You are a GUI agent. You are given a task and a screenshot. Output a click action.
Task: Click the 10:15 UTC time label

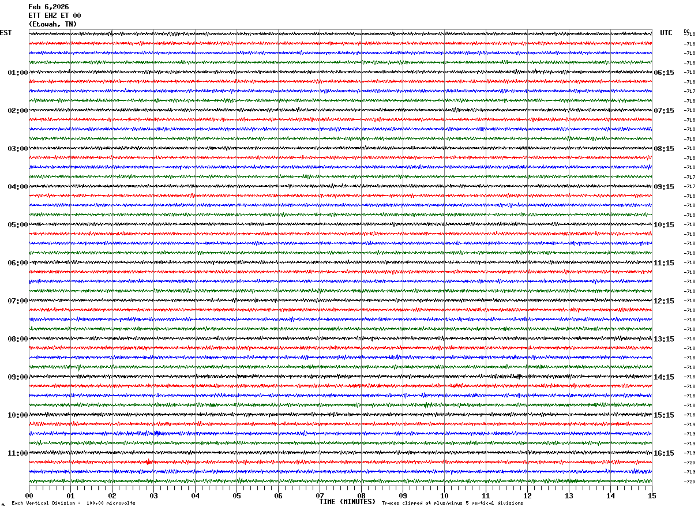[x=663, y=225]
